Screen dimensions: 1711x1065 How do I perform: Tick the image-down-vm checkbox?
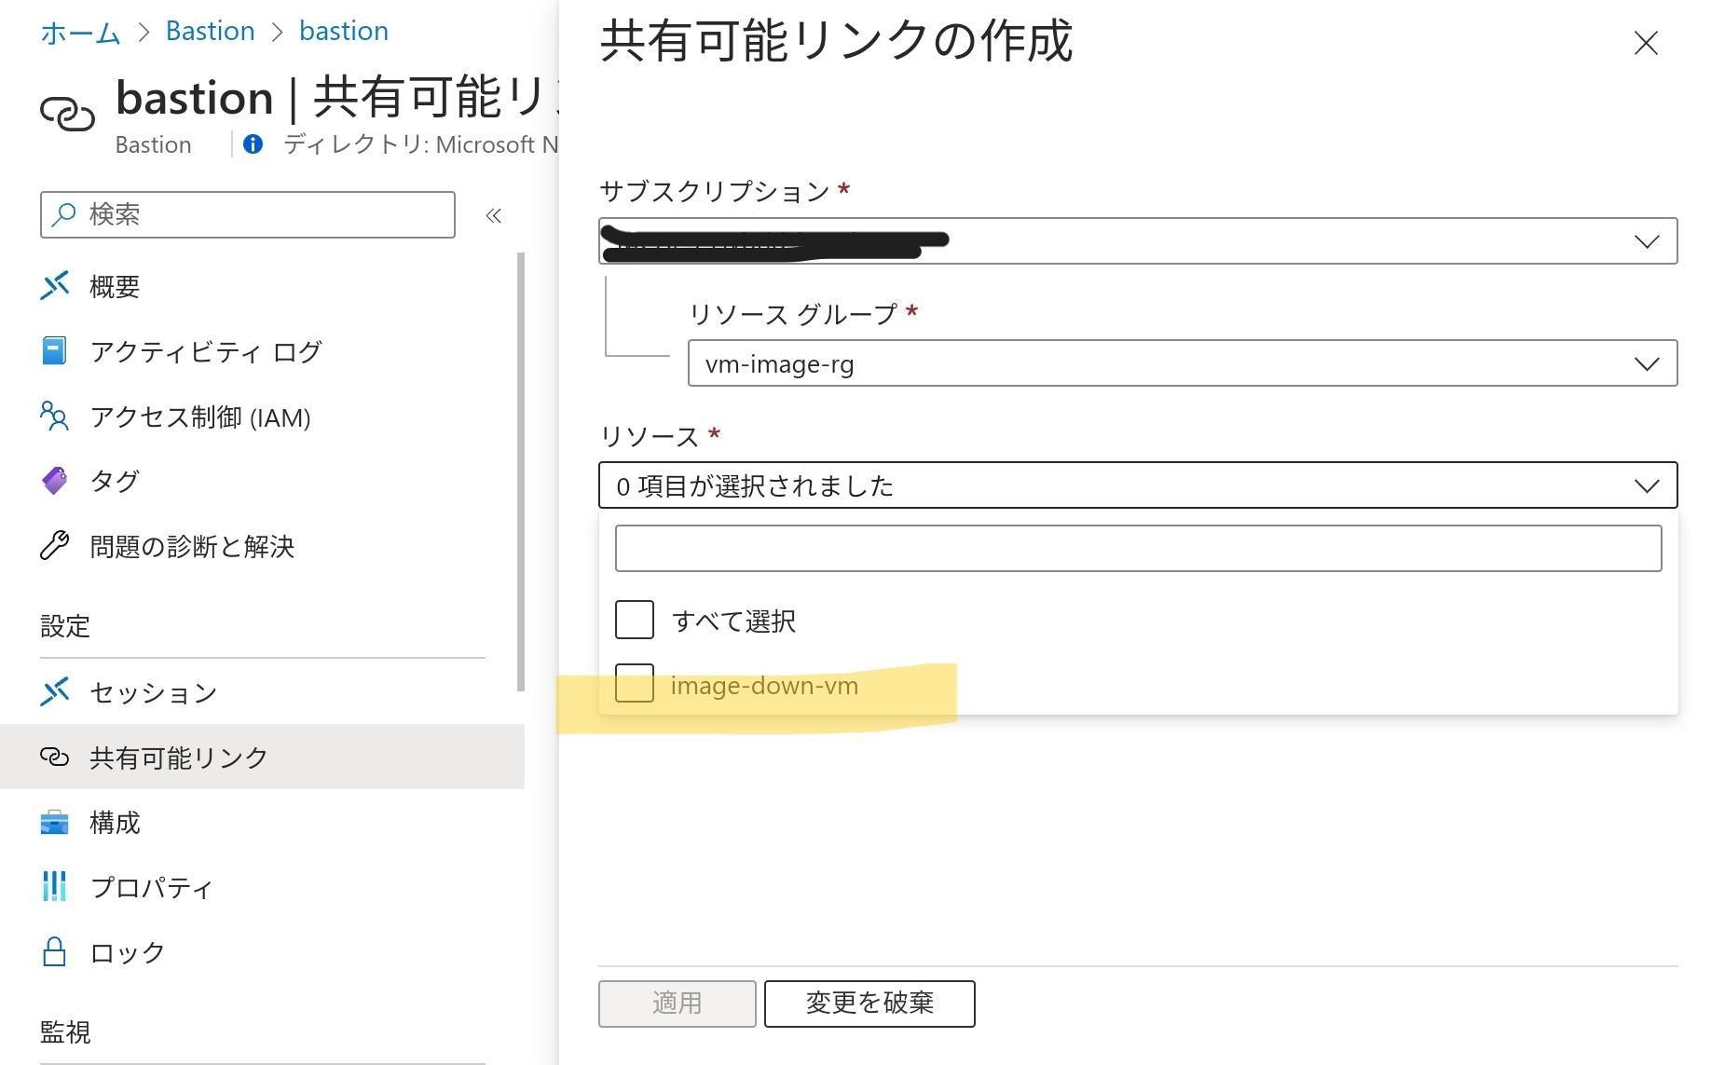[635, 685]
